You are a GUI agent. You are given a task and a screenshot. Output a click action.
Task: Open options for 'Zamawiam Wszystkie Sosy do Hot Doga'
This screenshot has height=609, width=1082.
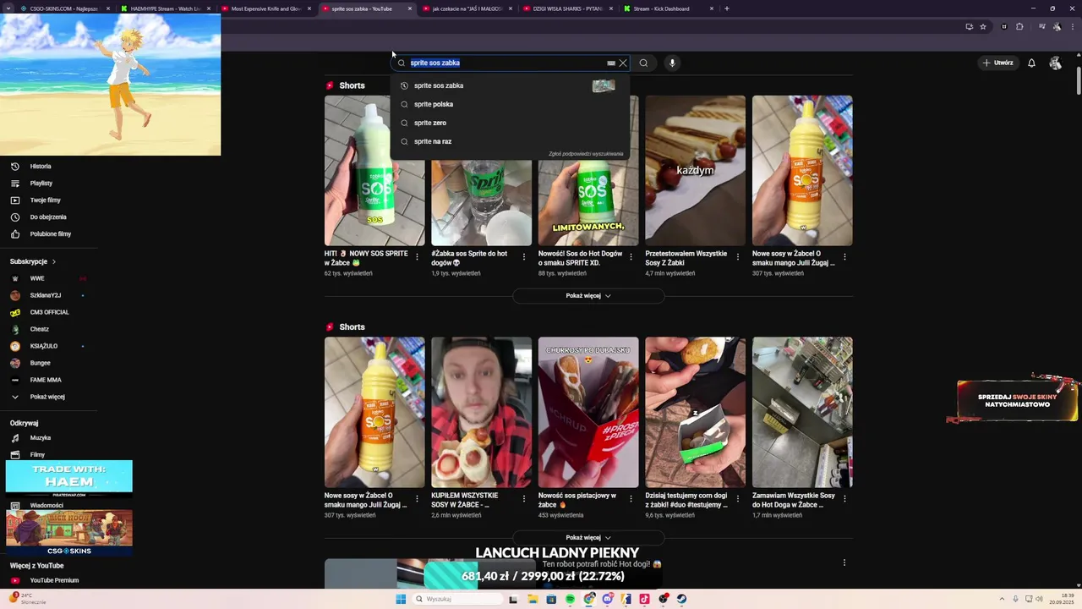(x=844, y=499)
